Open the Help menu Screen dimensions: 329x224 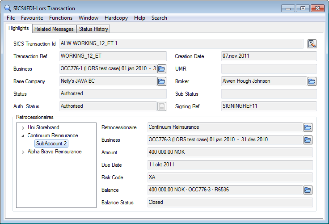click(139, 18)
